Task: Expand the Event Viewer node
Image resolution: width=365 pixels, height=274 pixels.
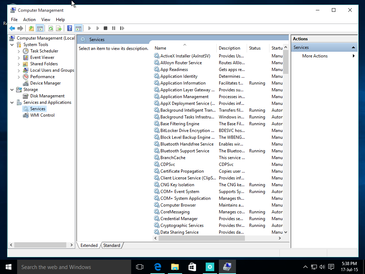Action: pos(19,57)
